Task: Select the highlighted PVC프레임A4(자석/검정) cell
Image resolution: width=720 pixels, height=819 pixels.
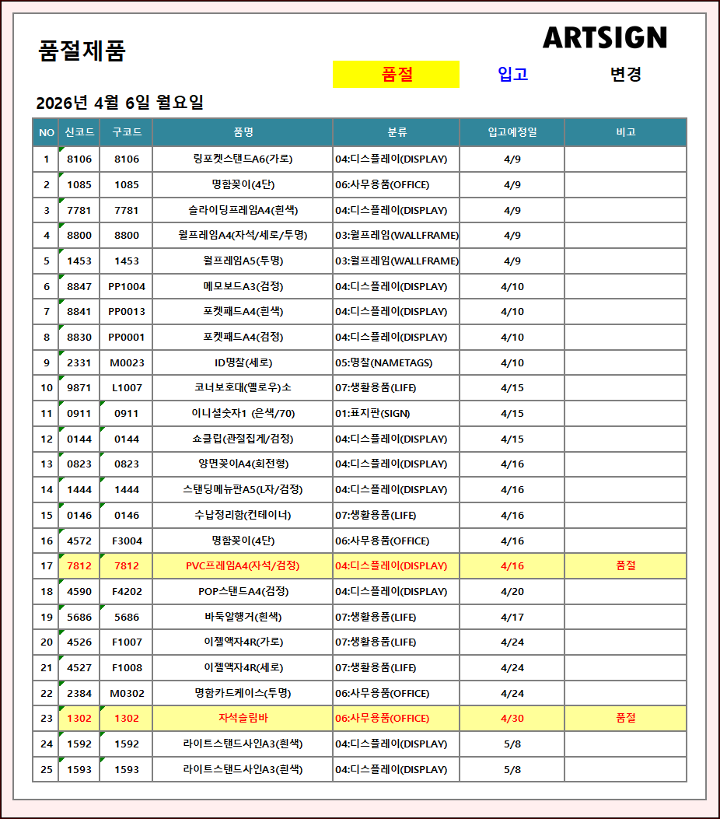Action: [243, 566]
